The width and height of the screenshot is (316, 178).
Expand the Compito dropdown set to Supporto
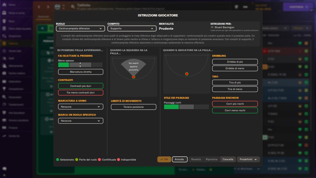coord(132,28)
